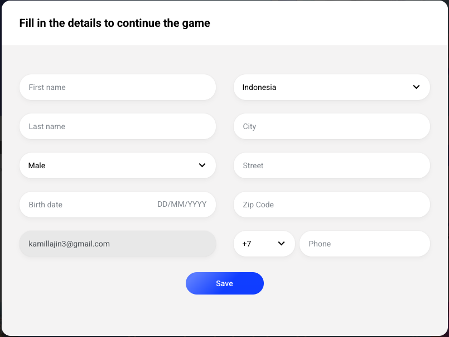
Task: Focus the Last name text box
Action: 117,126
